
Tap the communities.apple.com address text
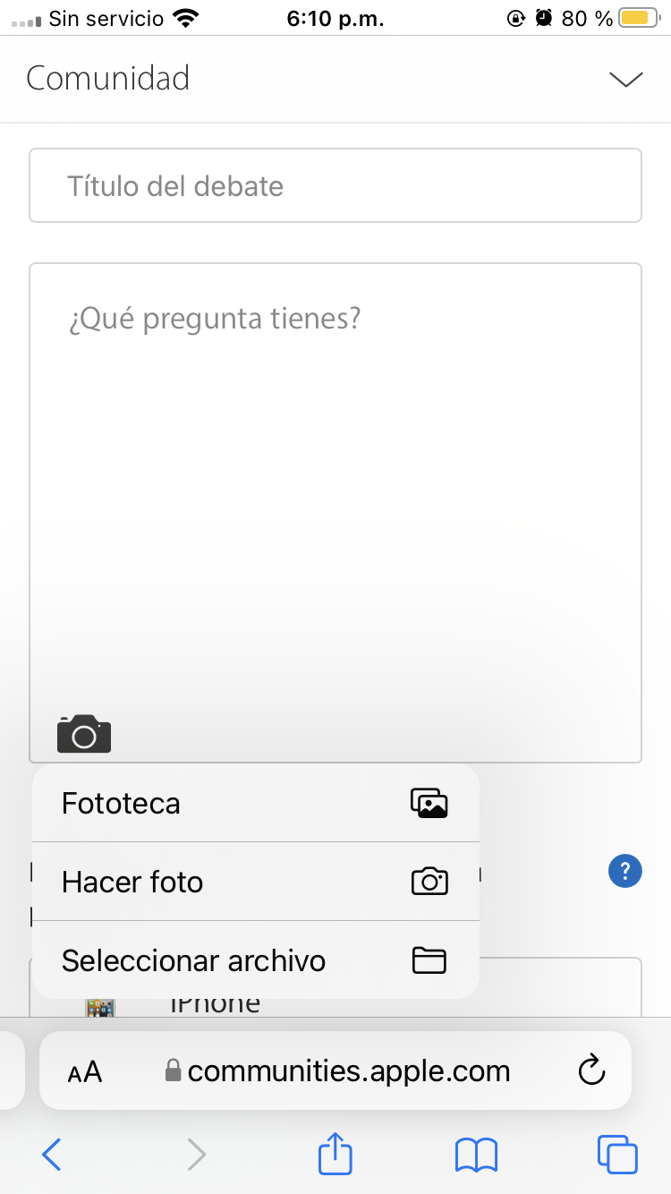(349, 1070)
